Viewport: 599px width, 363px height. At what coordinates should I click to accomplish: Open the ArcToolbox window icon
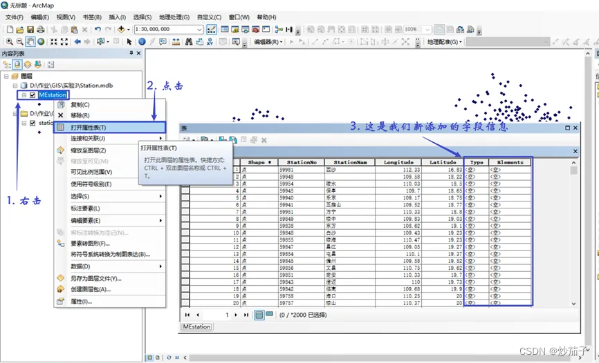255,30
